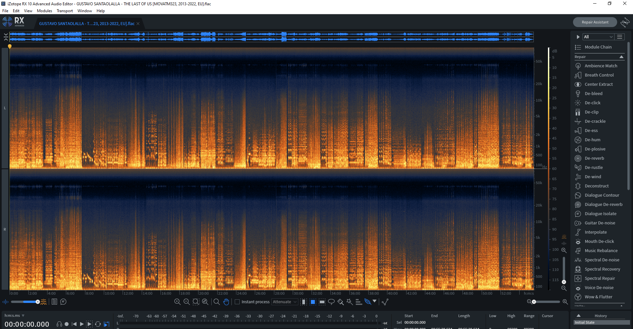Viewport: 633px width, 329px height.
Task: Select the Magic Wand tool
Action: click(x=349, y=302)
